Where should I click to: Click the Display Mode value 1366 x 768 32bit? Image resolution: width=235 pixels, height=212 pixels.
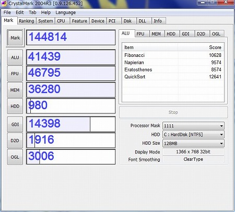pos(193,152)
